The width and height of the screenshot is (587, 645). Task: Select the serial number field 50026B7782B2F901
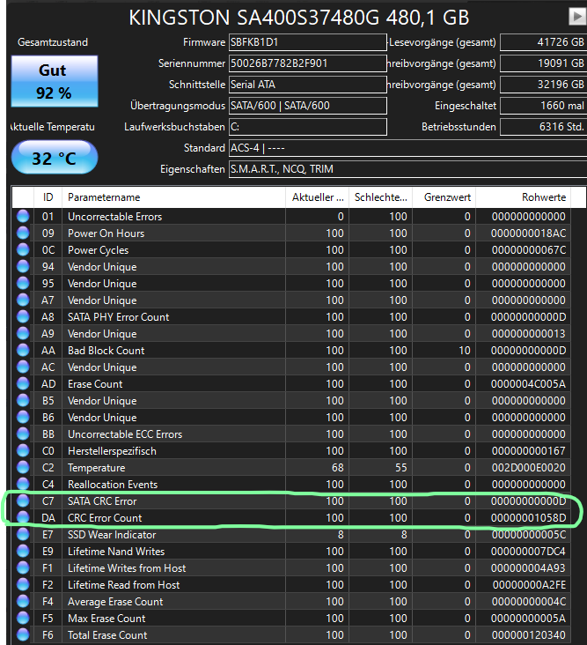point(308,63)
